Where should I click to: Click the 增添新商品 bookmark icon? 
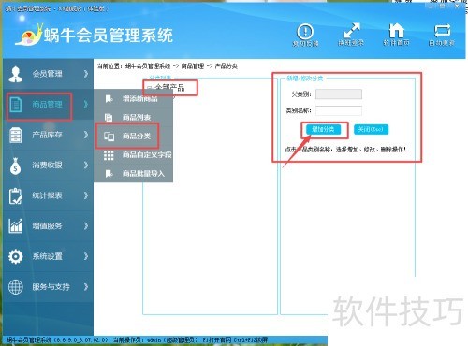tap(109, 99)
